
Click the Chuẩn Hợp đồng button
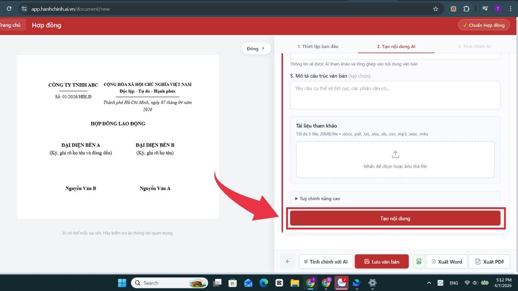[x=484, y=25]
